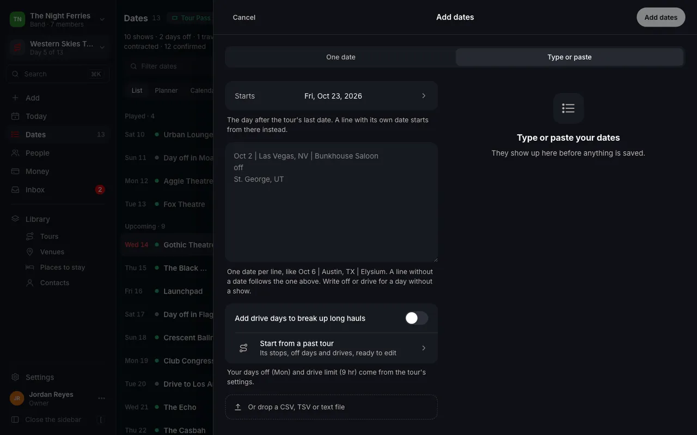Click Or drop a CSV, TSV or text file

coord(331,407)
